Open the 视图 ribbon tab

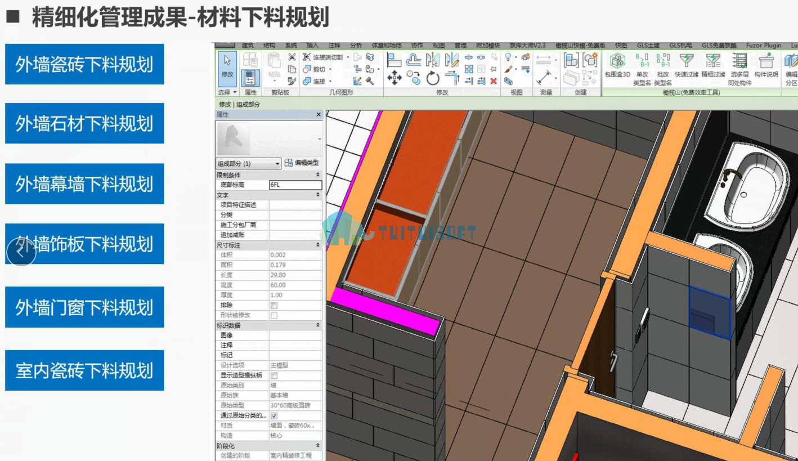pyautogui.click(x=439, y=46)
